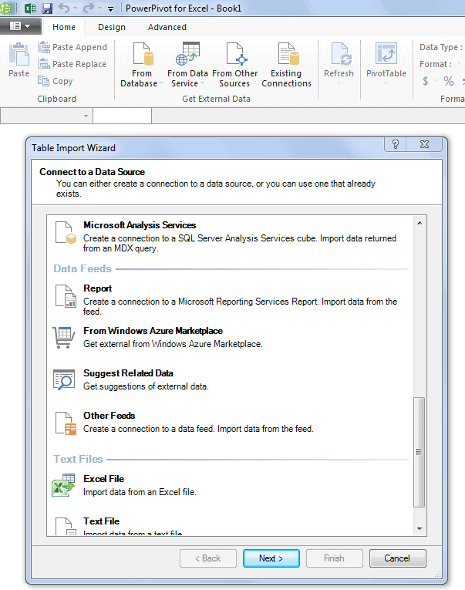Select Excel File import option
The image size is (465, 590).
[230, 485]
